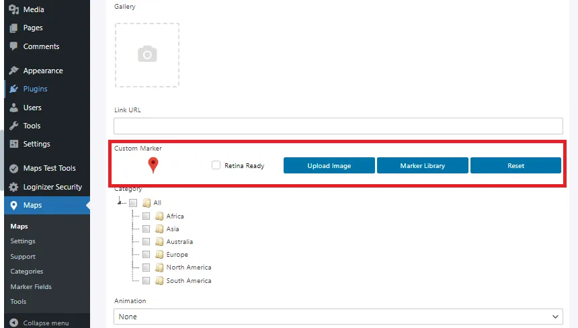The image size is (578, 328).
Task: Click the Tools wrench icon
Action: pos(13,126)
